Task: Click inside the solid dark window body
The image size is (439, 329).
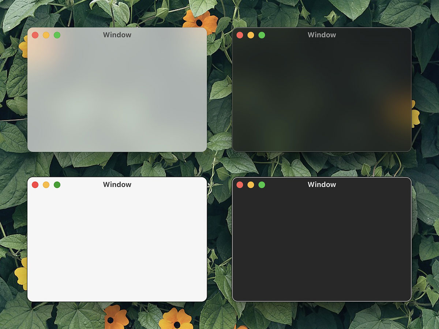Action: pyautogui.click(x=322, y=245)
